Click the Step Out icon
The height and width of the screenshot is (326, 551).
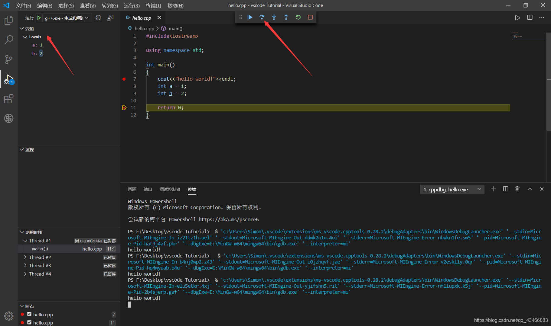pyautogui.click(x=286, y=17)
